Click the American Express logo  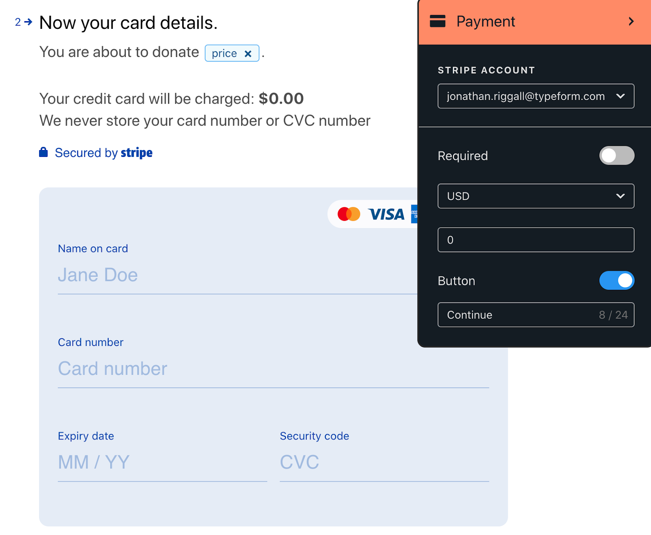414,214
